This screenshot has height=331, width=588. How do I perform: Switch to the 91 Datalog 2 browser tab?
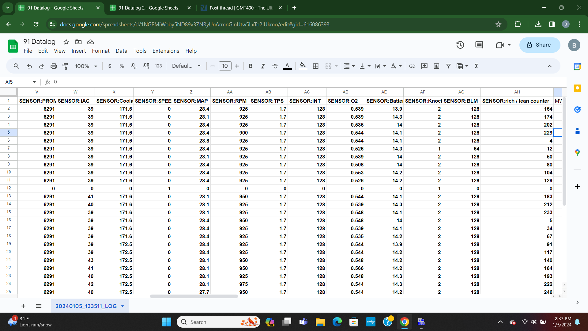coord(149,8)
